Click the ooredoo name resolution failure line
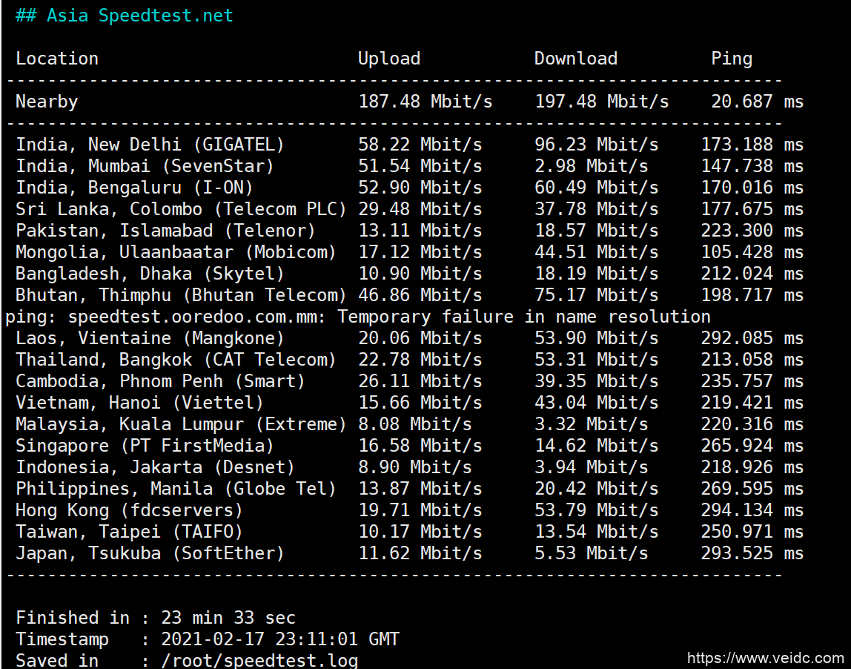This screenshot has height=669, width=851. click(357, 317)
